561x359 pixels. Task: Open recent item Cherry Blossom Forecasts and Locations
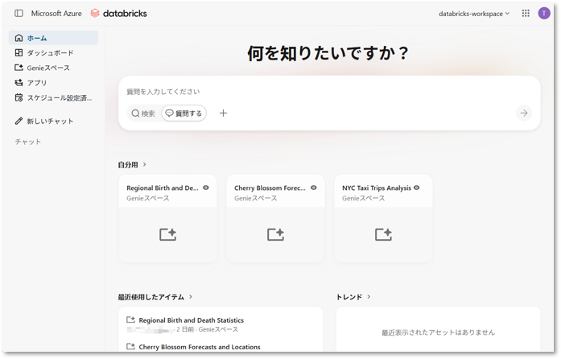point(200,347)
